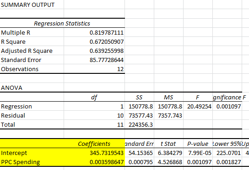Screen dimensions: 249x170
Task: Select Intercept standard error 54.15365
Action: point(139,153)
